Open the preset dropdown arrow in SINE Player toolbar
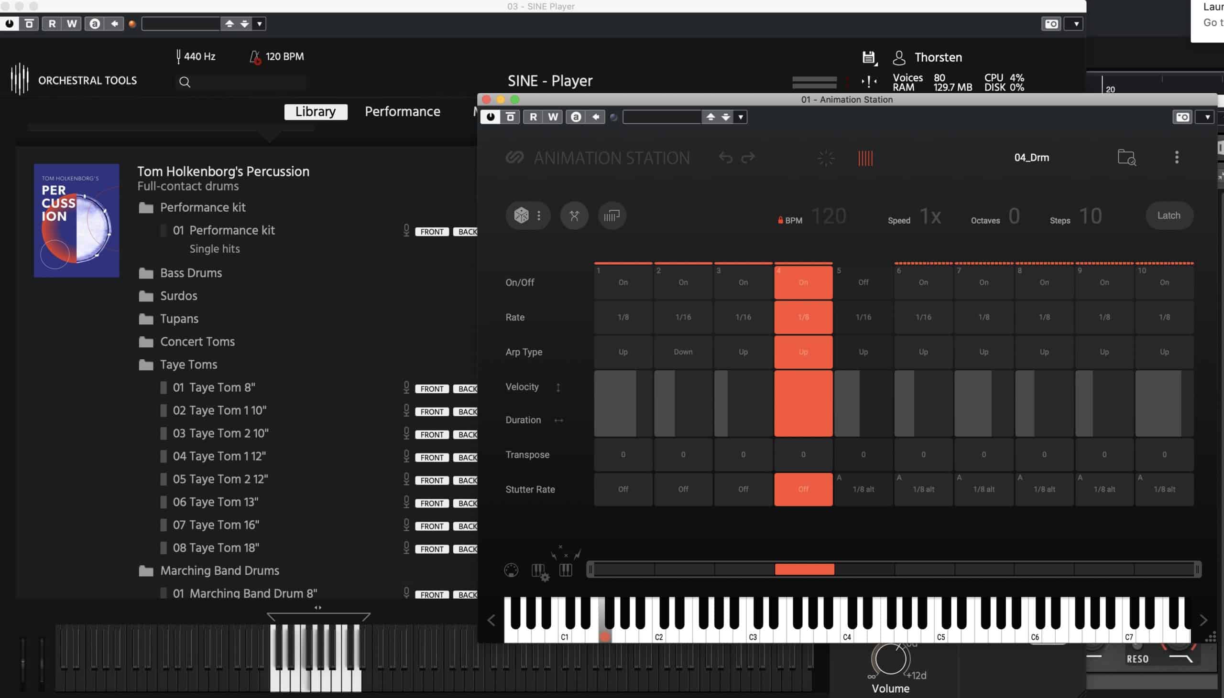 click(x=260, y=23)
